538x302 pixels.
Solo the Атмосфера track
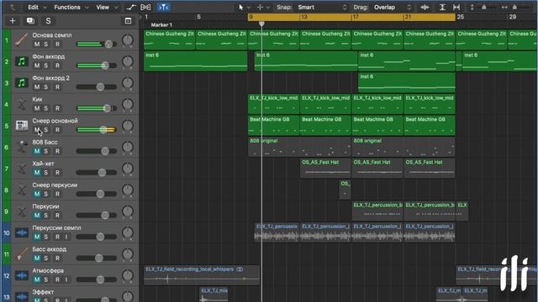coord(46,279)
